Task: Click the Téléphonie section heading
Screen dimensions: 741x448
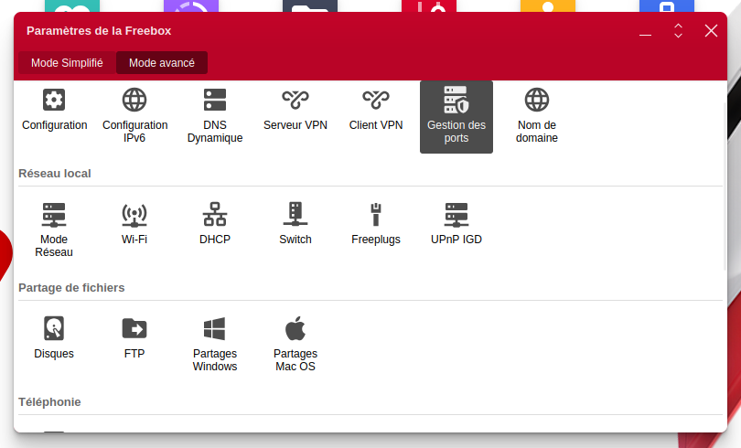Action: [49, 401]
